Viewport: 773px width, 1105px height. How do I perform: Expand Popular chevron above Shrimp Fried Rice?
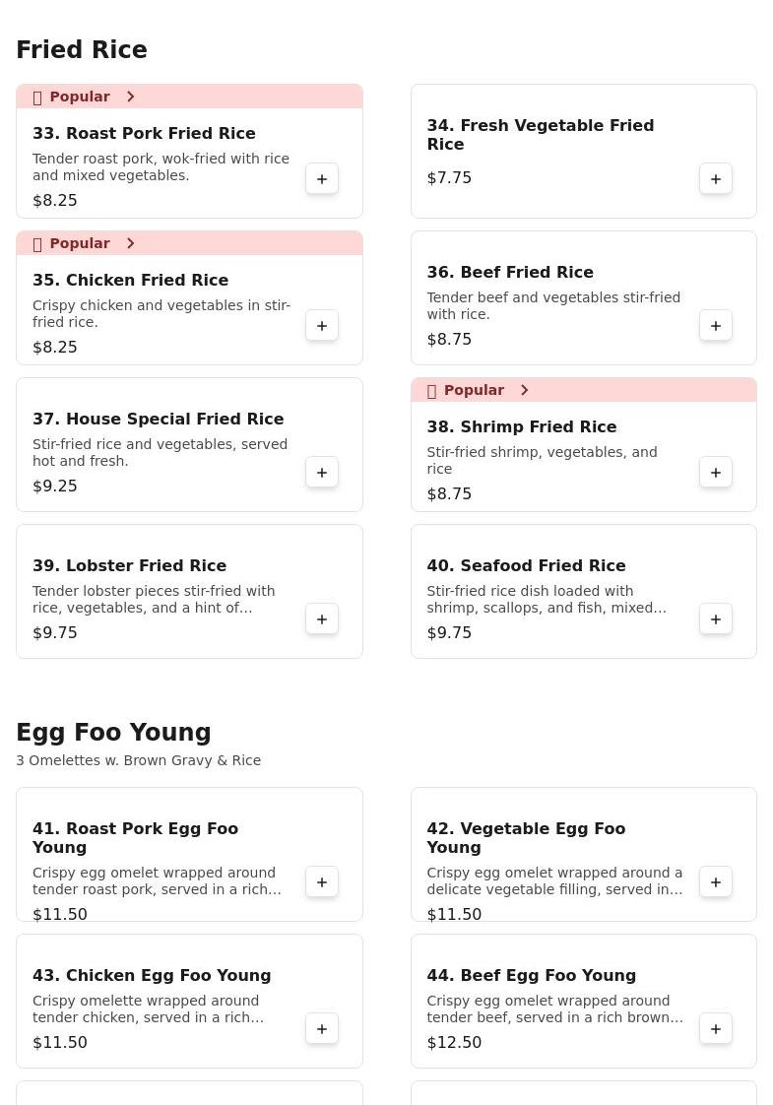(x=525, y=390)
